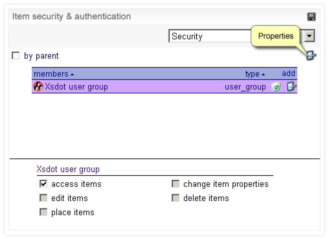Enable the delete items checkbox

coord(175,198)
